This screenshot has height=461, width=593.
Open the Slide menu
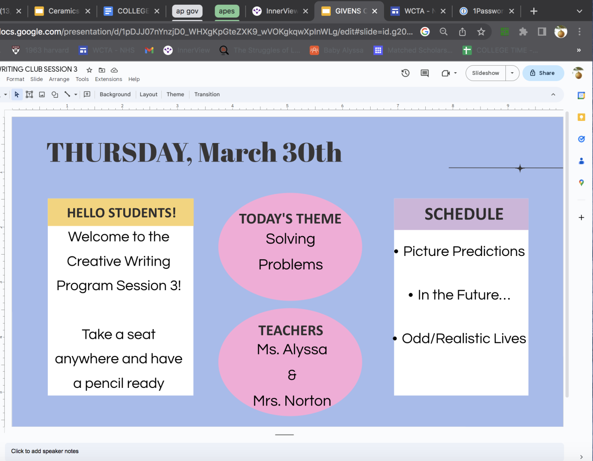tap(37, 80)
